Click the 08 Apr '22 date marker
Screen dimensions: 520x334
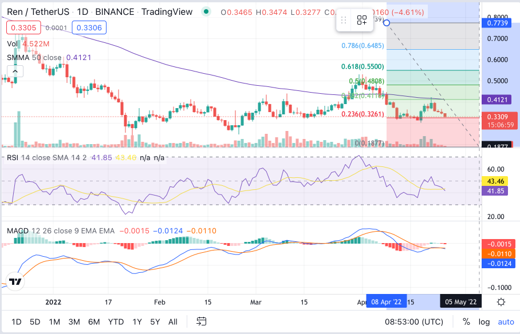point(387,302)
